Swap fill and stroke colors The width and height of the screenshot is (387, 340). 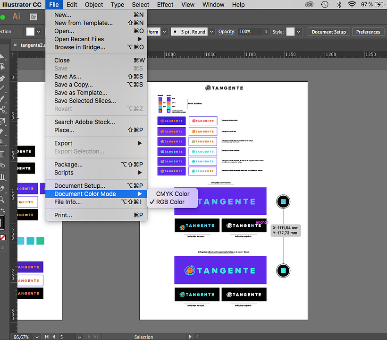[3, 211]
